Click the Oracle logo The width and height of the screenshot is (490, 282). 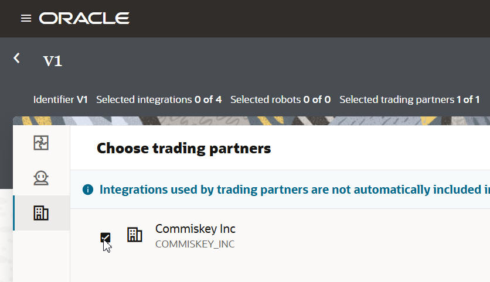[x=84, y=18]
